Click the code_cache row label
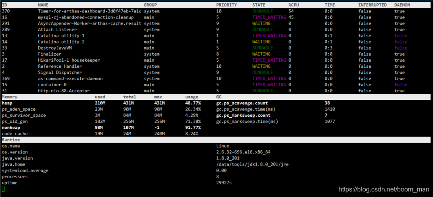 click(15, 134)
